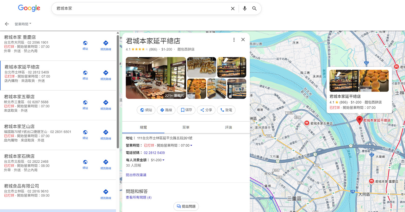405x212 pixels.
Task: Get directions to 君城本家 重慶店
Action: pos(106,45)
